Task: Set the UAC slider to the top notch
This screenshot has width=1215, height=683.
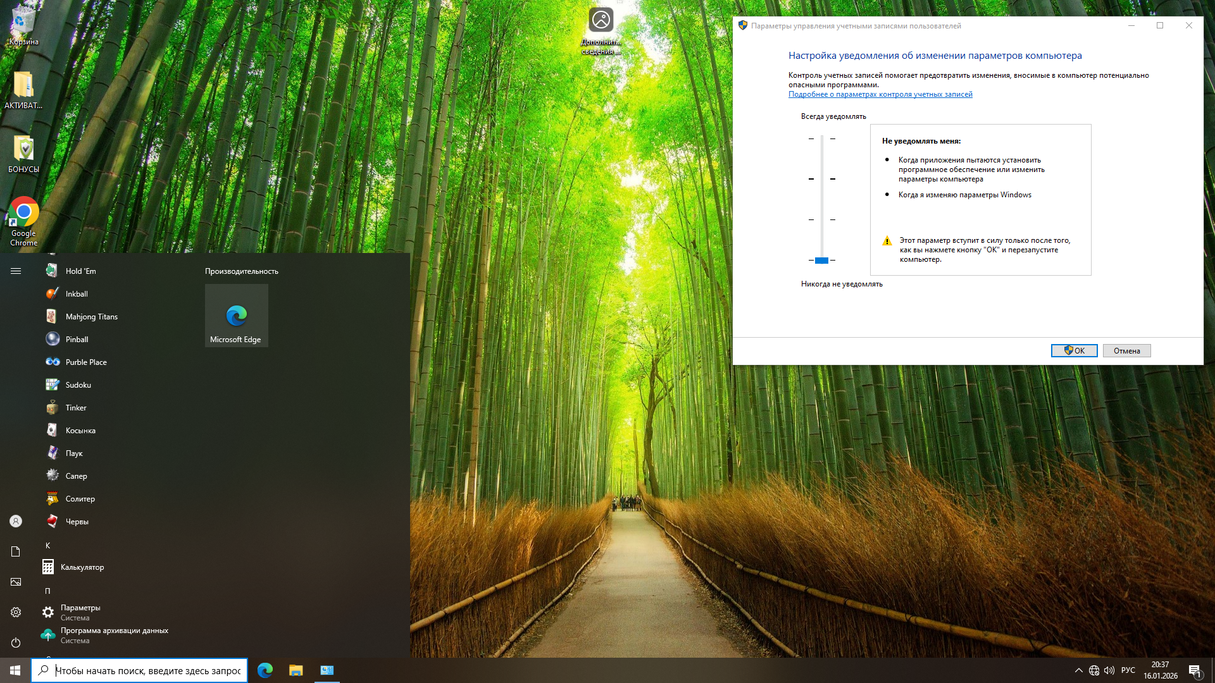Action: (x=821, y=138)
